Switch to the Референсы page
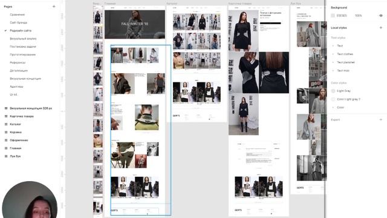 coord(18,62)
